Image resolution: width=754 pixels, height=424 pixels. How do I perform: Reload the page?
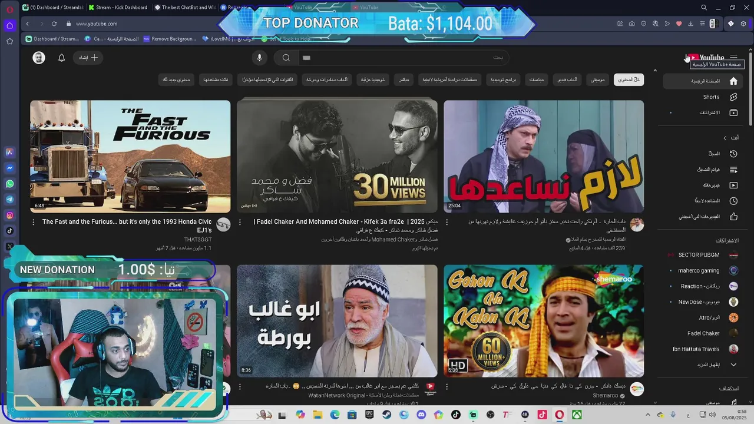pos(54,24)
